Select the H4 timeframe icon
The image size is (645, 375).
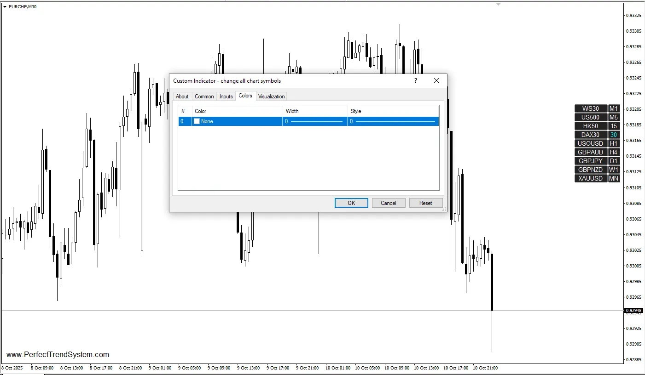613,152
